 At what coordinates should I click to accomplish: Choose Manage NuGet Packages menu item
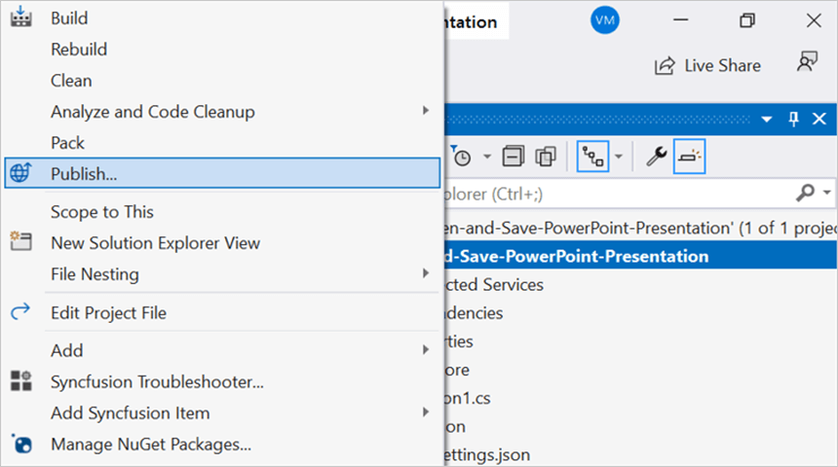(151, 445)
